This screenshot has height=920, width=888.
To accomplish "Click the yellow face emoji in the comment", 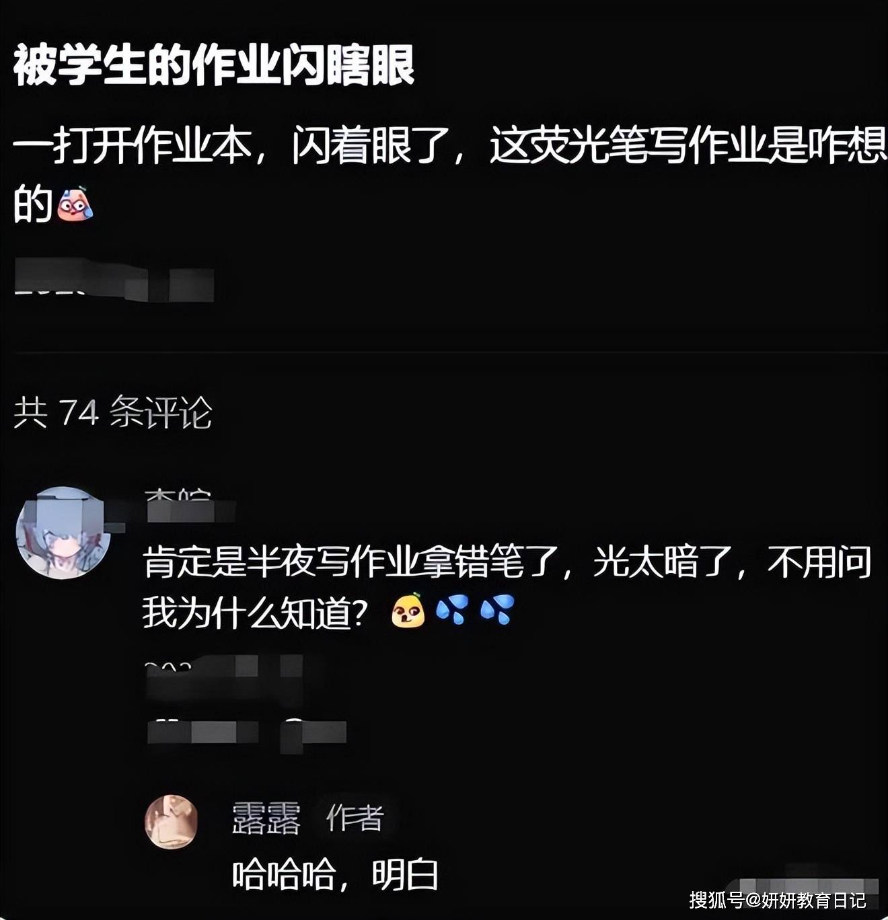I will tap(408, 611).
